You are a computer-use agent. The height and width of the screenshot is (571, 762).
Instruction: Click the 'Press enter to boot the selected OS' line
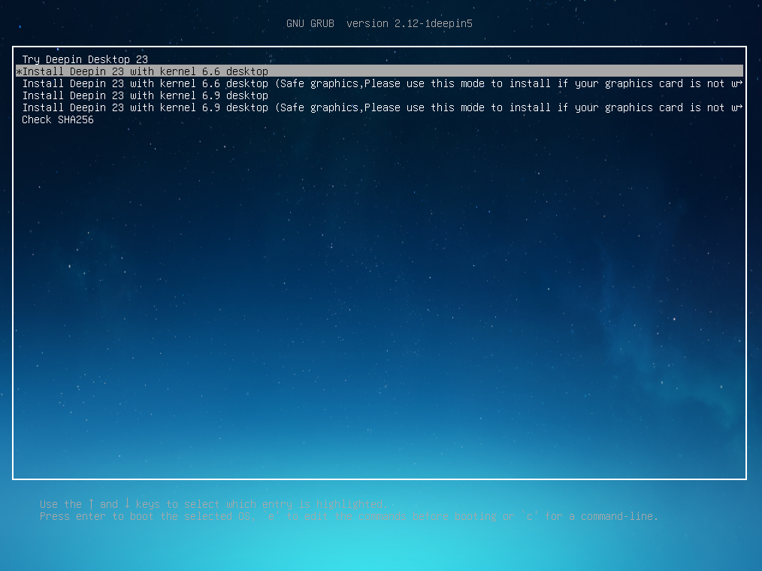(x=349, y=516)
